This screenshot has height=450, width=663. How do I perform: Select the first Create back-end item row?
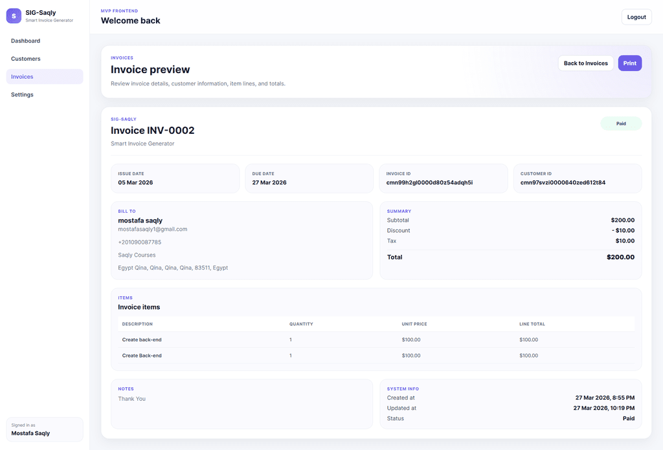(376, 339)
